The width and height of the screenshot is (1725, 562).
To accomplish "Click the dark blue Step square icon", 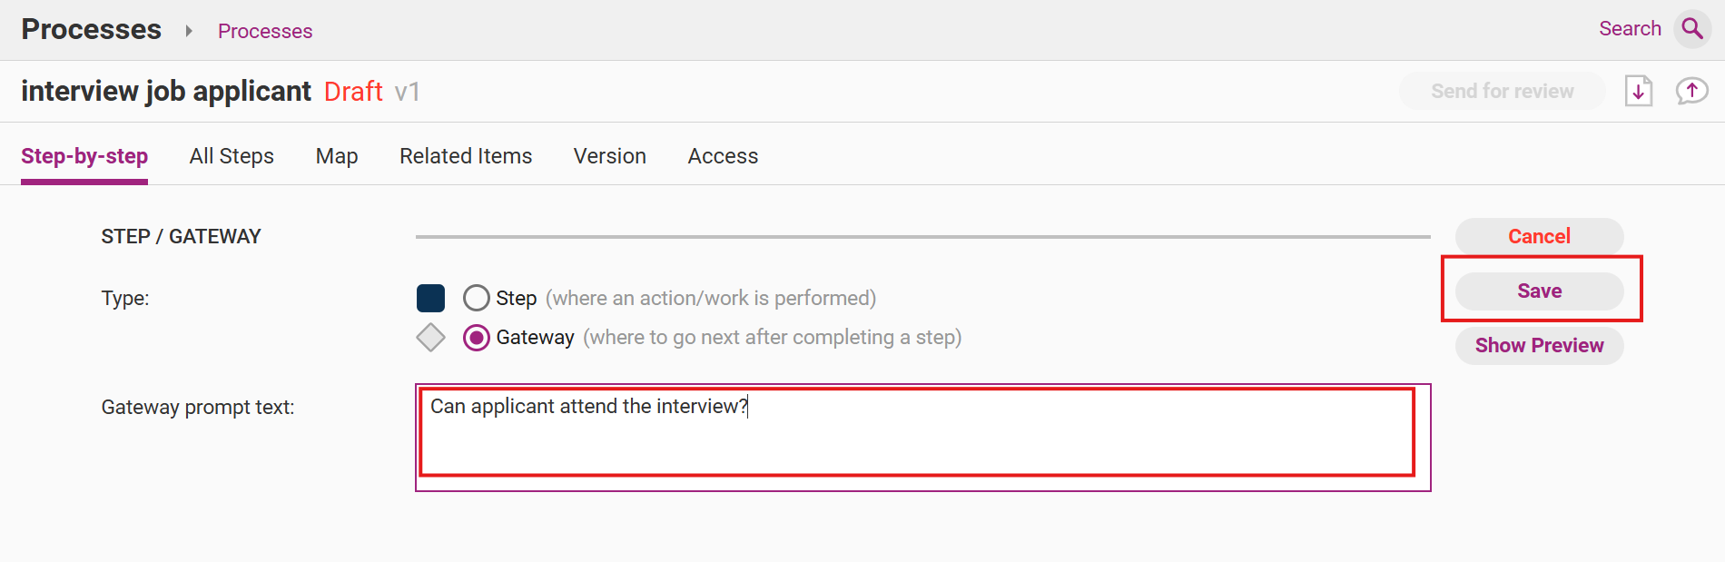I will click(430, 298).
